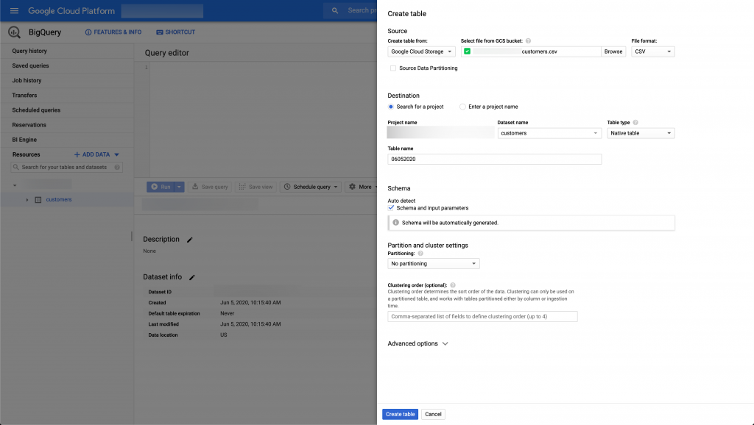Open the Schedule query dropdown
This screenshot has width=754, height=425.
[311, 187]
